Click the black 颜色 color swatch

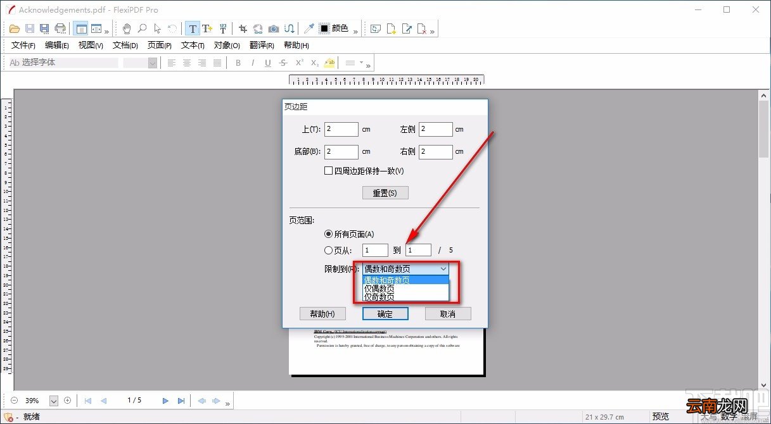tap(324, 28)
